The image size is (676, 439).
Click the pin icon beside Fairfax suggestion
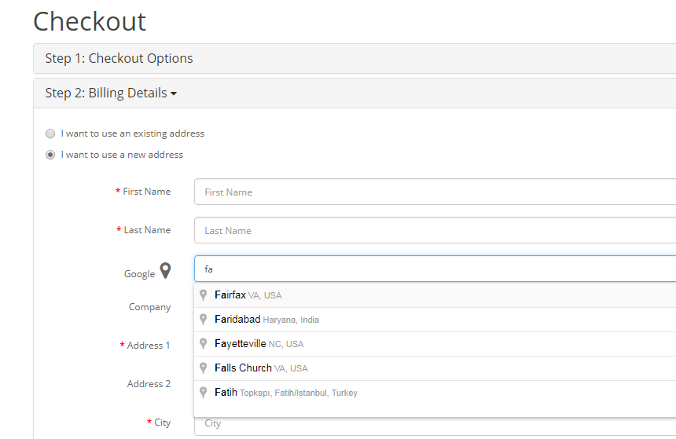coord(203,295)
